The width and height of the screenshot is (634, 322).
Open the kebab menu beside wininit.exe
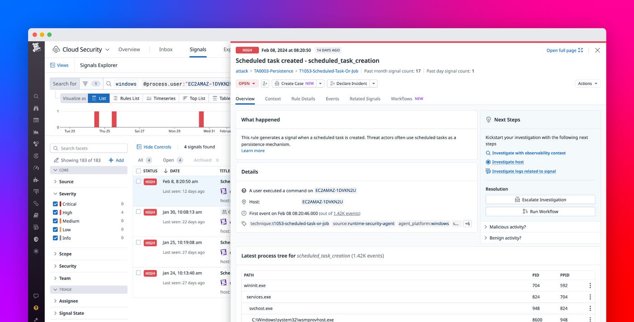(590, 285)
